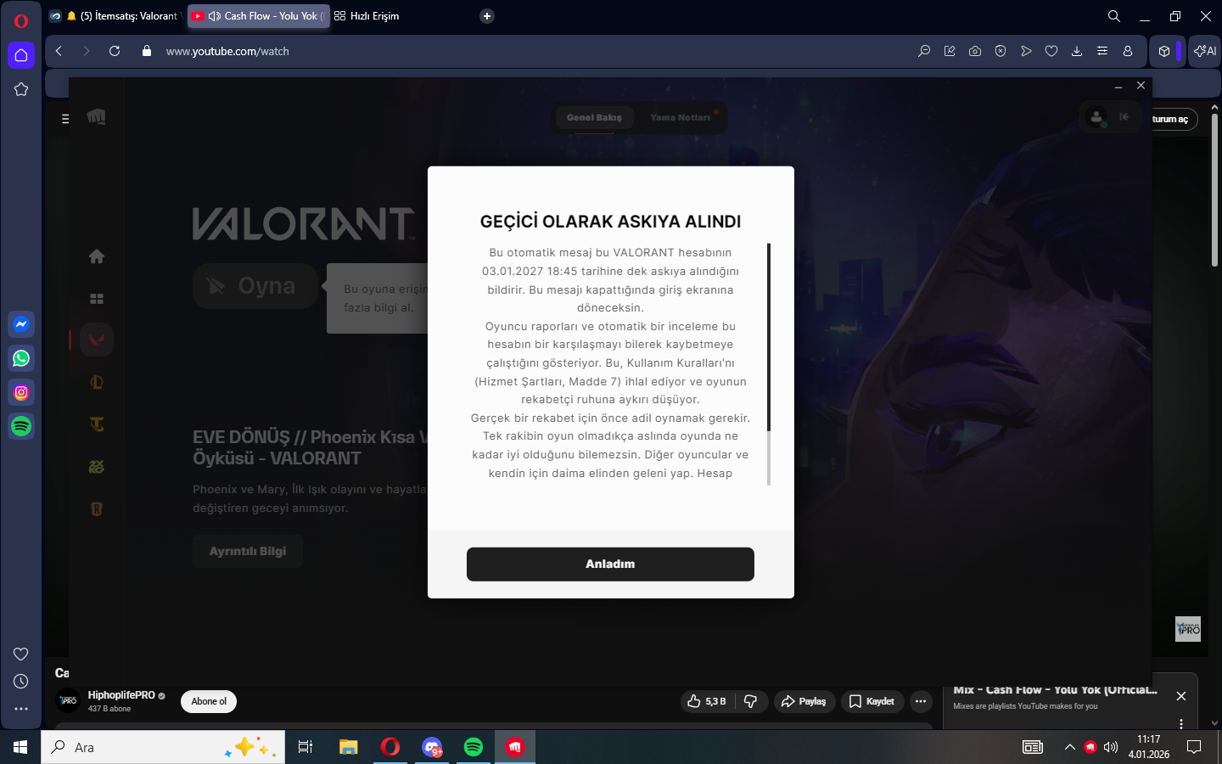The image size is (1222, 764).
Task: Click the YouTube page vertical scrollbar
Action: click(x=1214, y=191)
